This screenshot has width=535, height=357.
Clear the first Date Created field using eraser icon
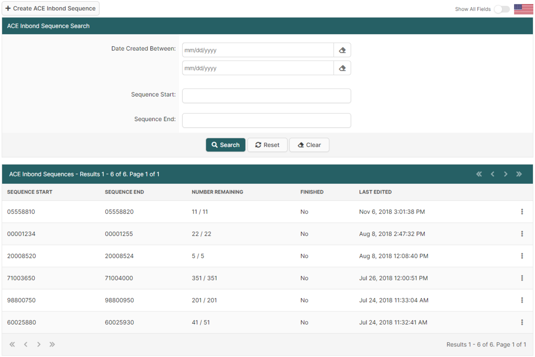tap(342, 50)
